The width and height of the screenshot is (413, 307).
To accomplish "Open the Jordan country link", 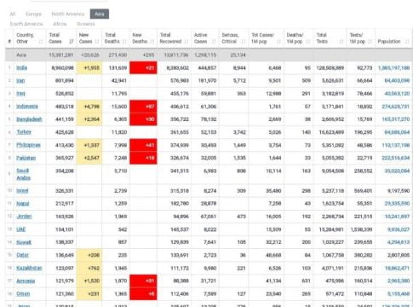I will coord(24,217).
